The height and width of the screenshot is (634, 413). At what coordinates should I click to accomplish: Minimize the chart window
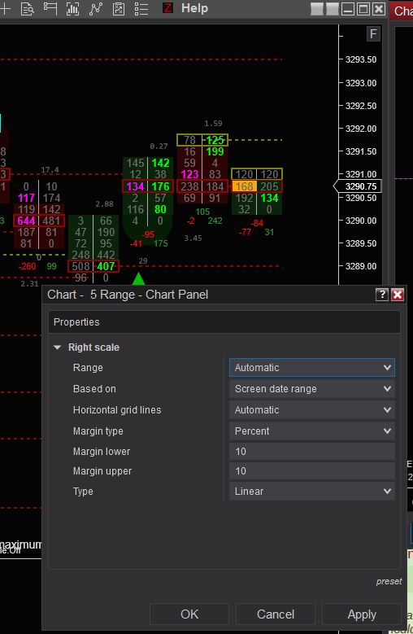348,9
